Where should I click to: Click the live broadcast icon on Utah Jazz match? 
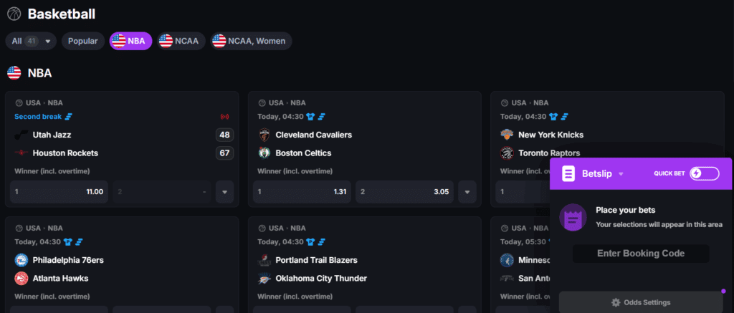click(224, 117)
